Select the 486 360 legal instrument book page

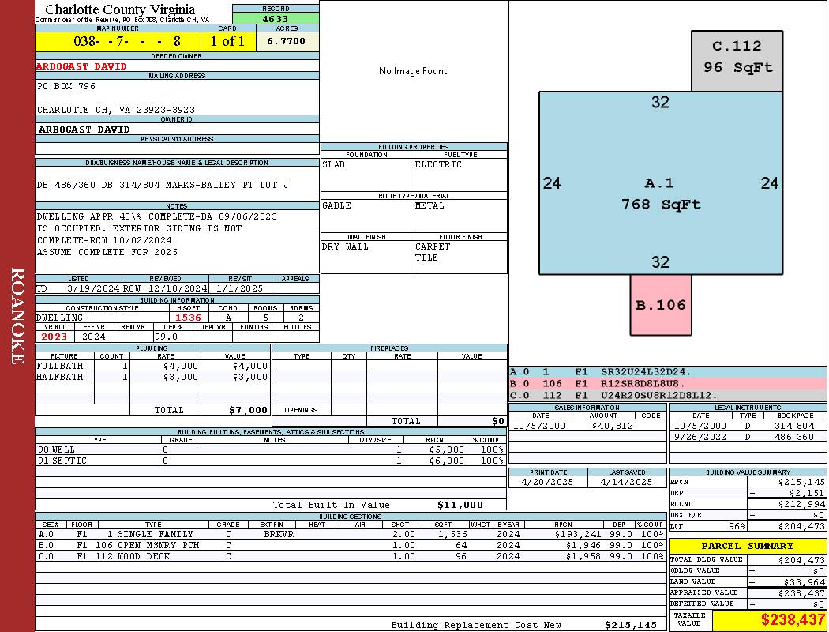point(794,437)
